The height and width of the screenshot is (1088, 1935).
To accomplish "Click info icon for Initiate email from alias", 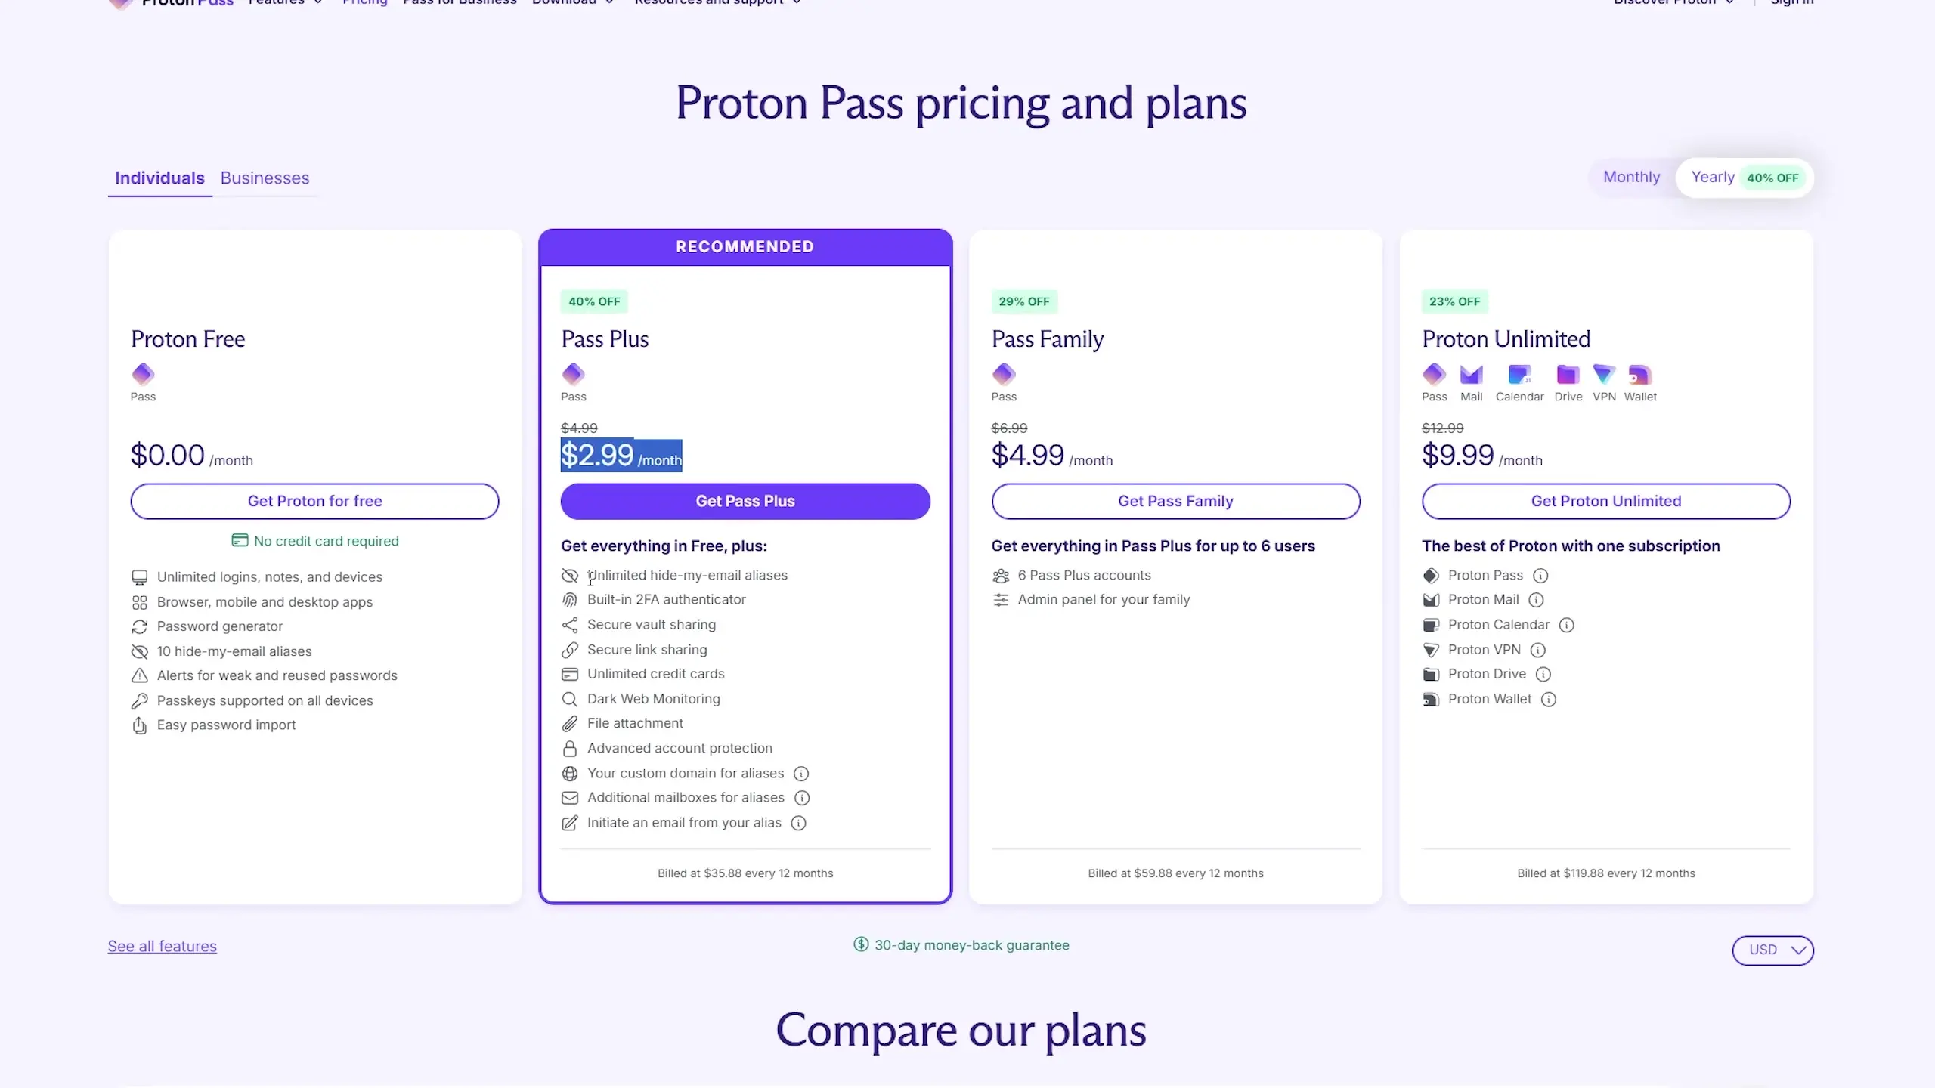I will (798, 823).
